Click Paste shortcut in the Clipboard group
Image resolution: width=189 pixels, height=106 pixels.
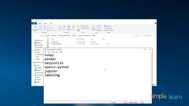click(x=52, y=30)
